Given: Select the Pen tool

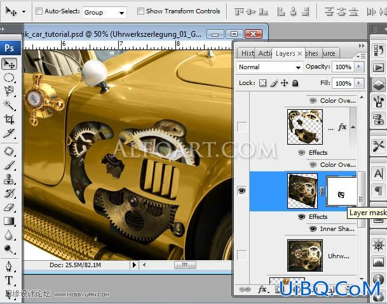Looking at the screenshot, I should (x=9, y=267).
